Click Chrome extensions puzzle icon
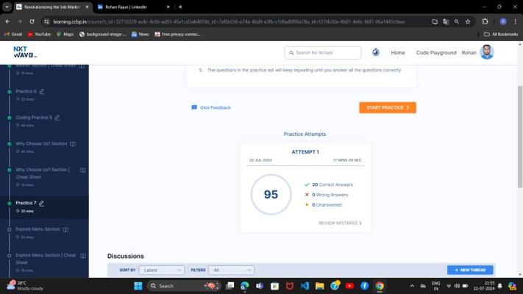This screenshot has height=294, width=523. tap(485, 21)
